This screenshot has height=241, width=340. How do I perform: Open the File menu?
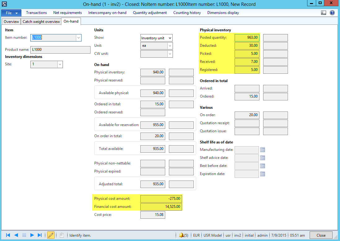(x=11, y=13)
